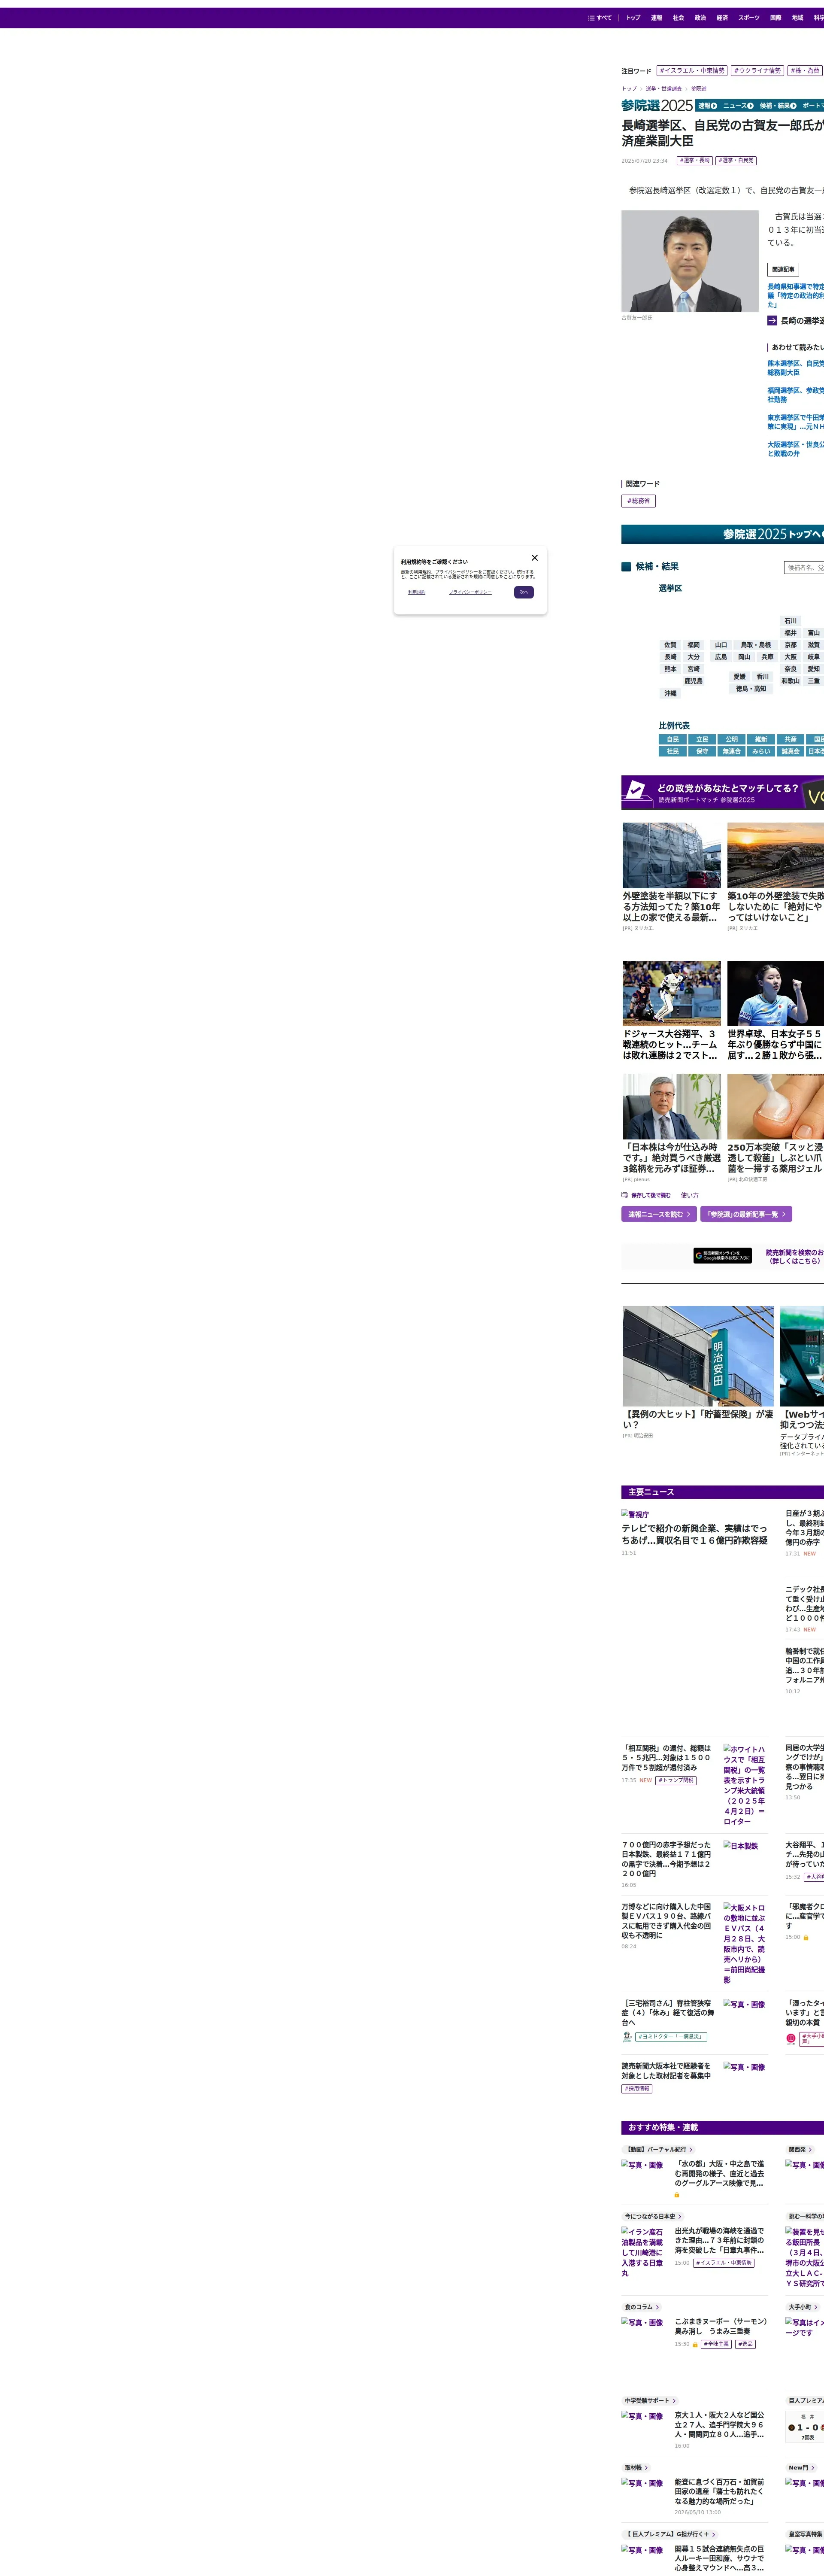Click the #イスラエル・中東情勢 tag under 注目ワード
824x2576 pixels.
[692, 71]
